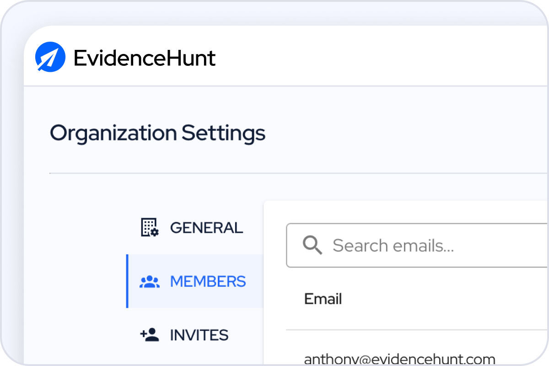This screenshot has height=366, width=549.
Task: Click anthony@evidencehunt.com in the member list
Action: click(x=399, y=358)
